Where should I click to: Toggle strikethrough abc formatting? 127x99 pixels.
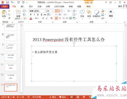(x=45, y=14)
